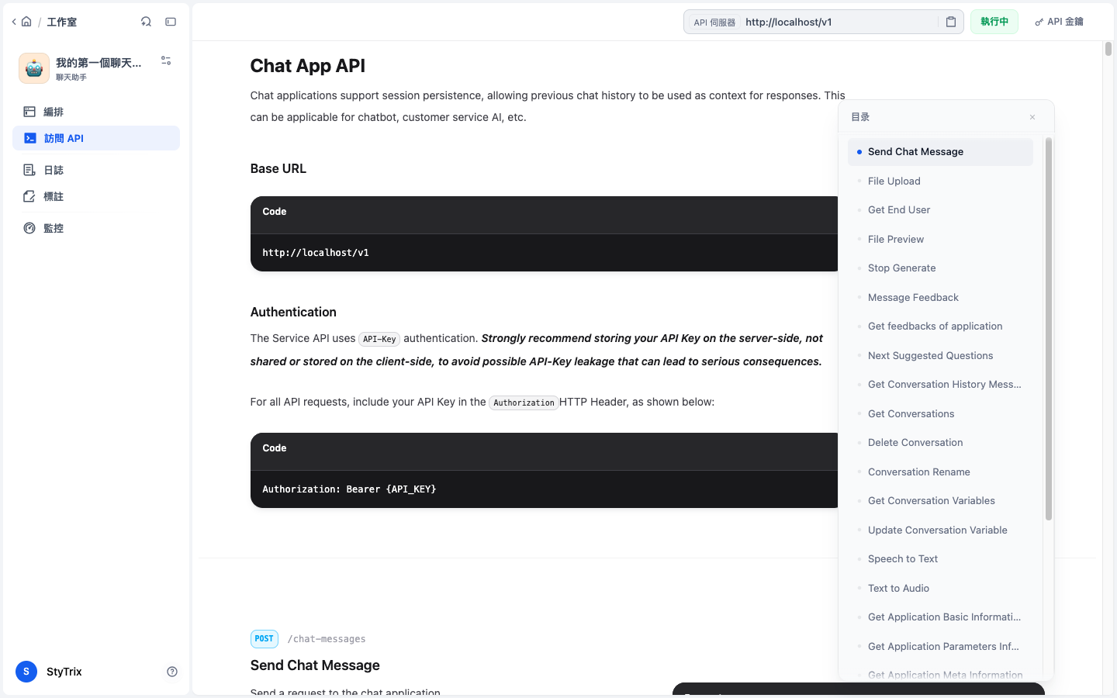
Task: Click the http://localhost/v1 code line
Action: tap(316, 253)
